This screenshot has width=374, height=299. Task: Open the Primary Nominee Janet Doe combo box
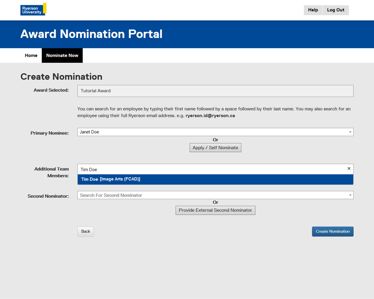(x=210, y=132)
